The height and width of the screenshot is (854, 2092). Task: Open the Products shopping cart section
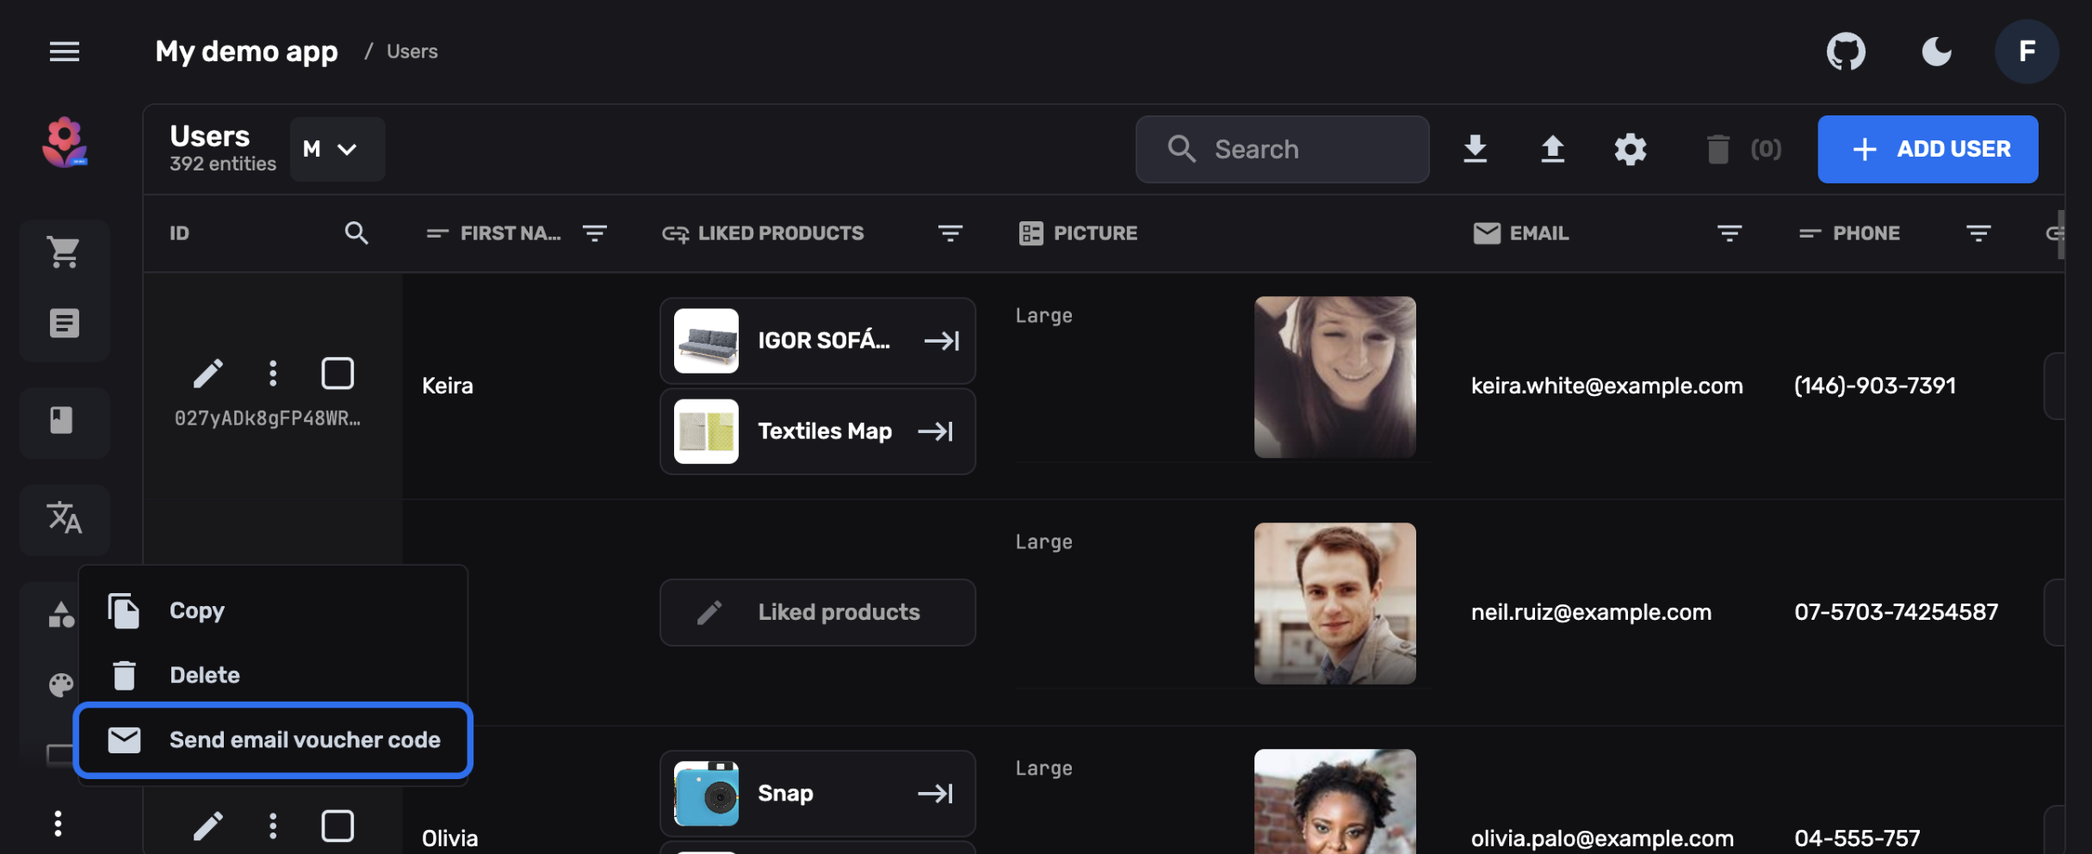65,251
